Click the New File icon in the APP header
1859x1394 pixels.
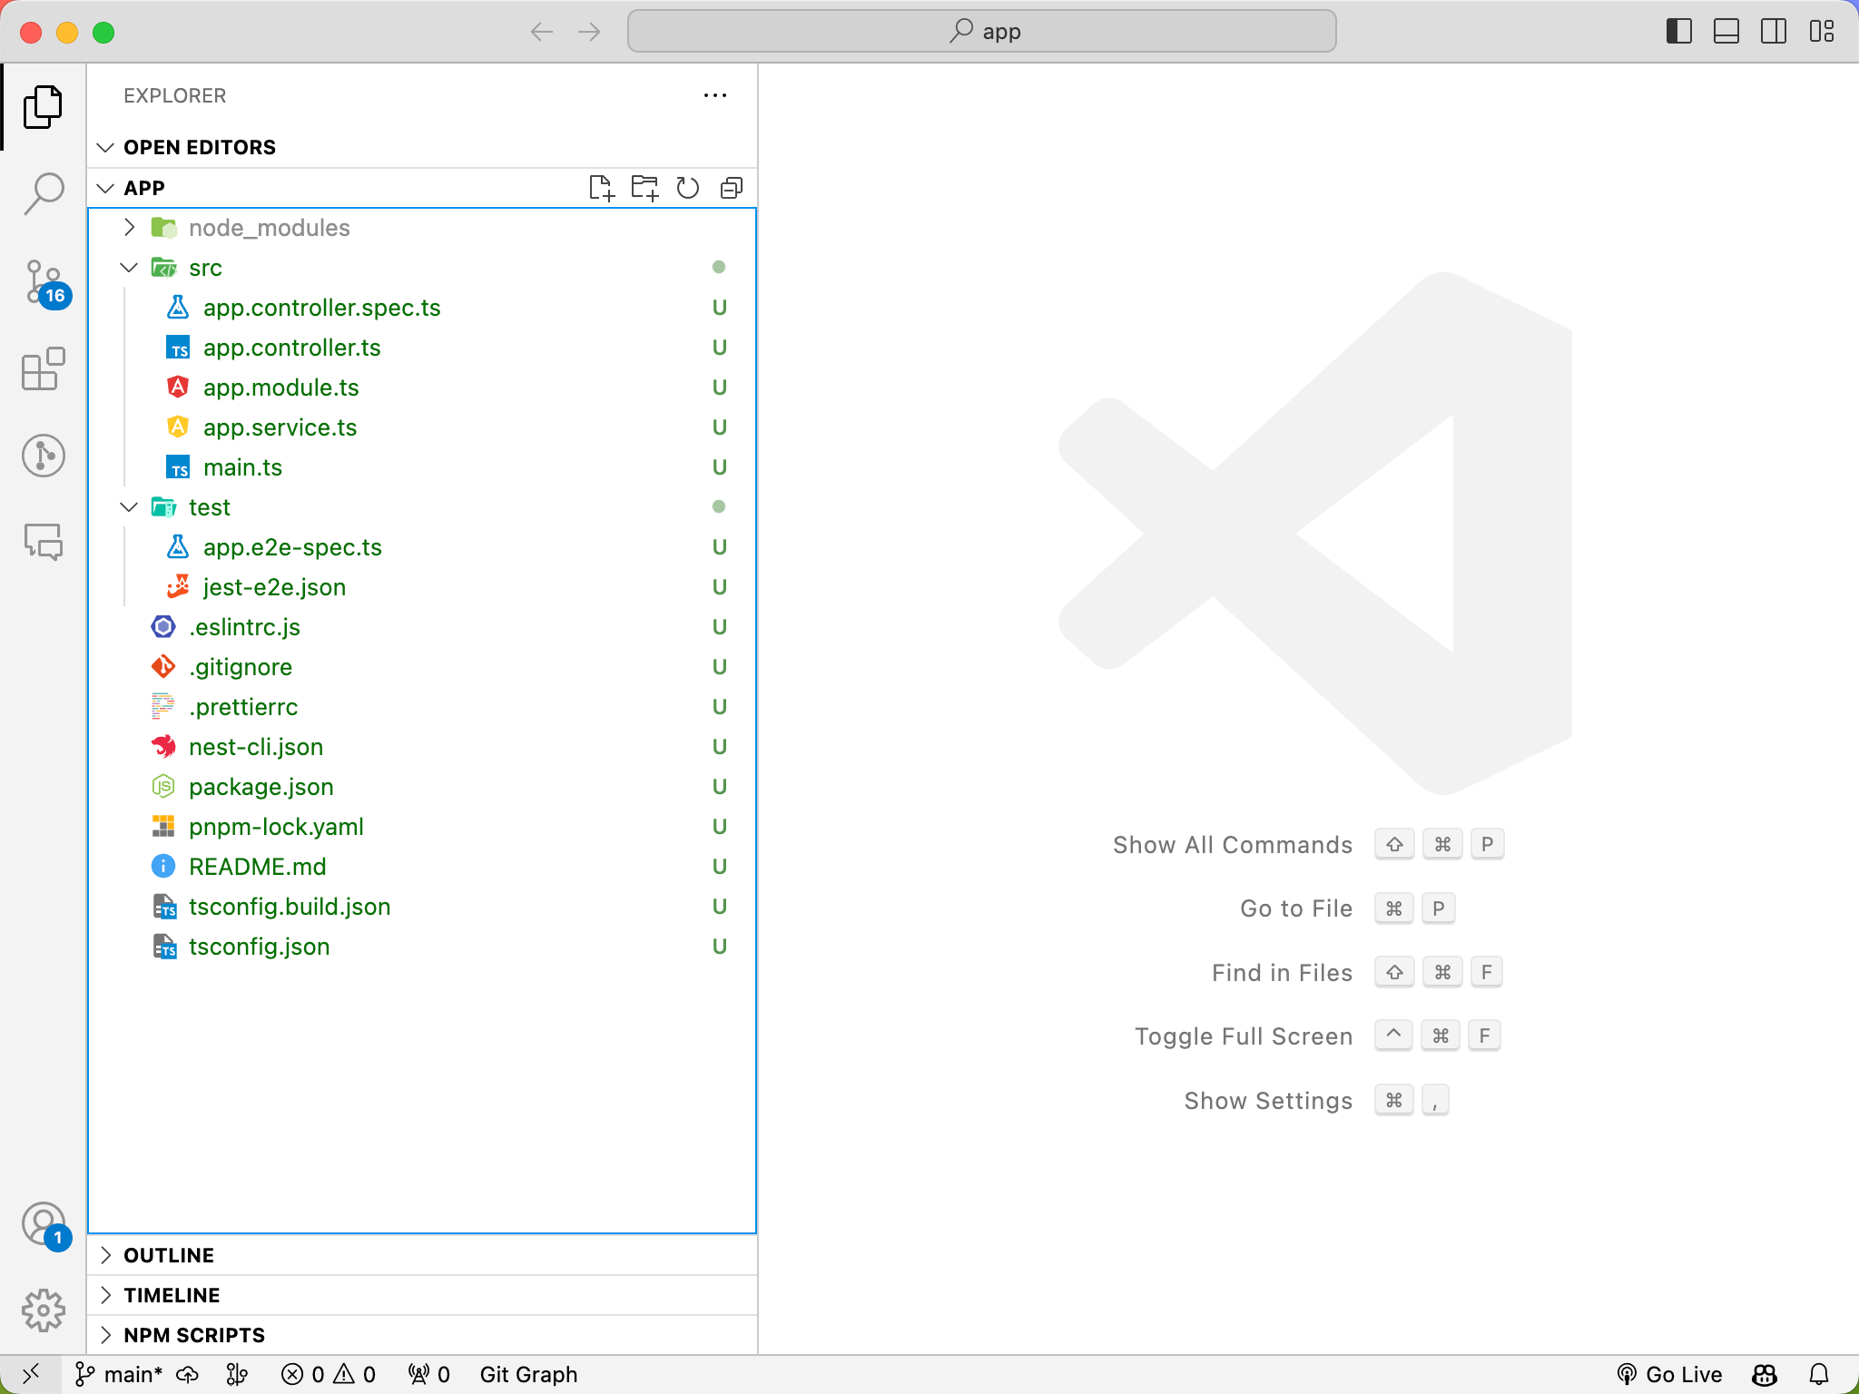click(601, 188)
